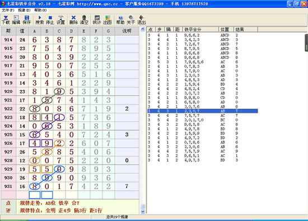Sort by 位置 column header

point(226,30)
